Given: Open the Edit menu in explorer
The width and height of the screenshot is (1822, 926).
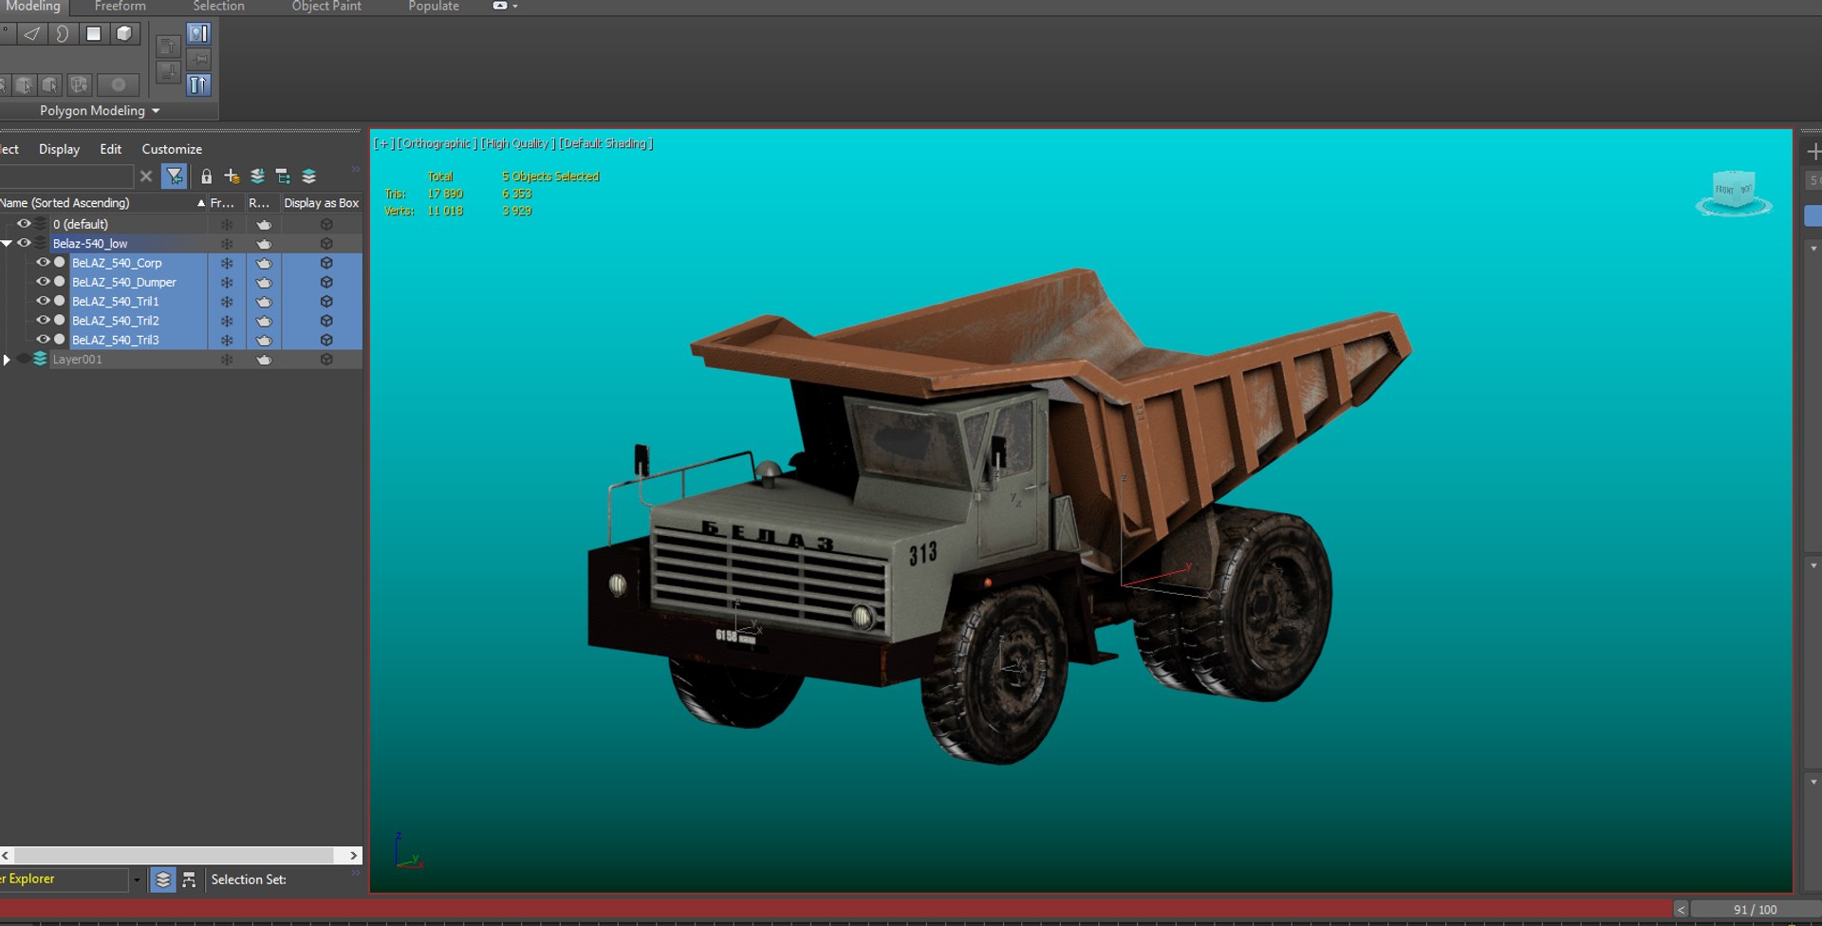Looking at the screenshot, I should 111,149.
